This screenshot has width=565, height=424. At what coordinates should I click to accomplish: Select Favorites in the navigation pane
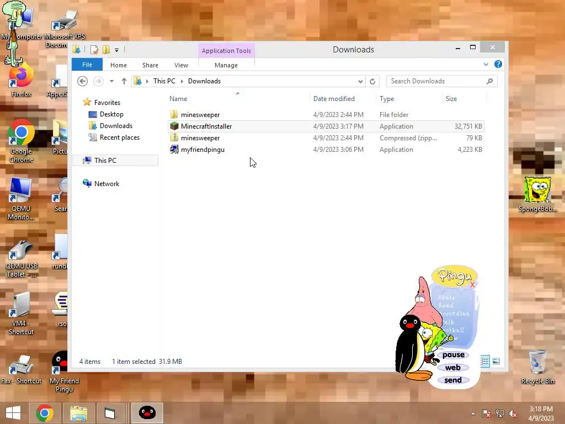[107, 102]
